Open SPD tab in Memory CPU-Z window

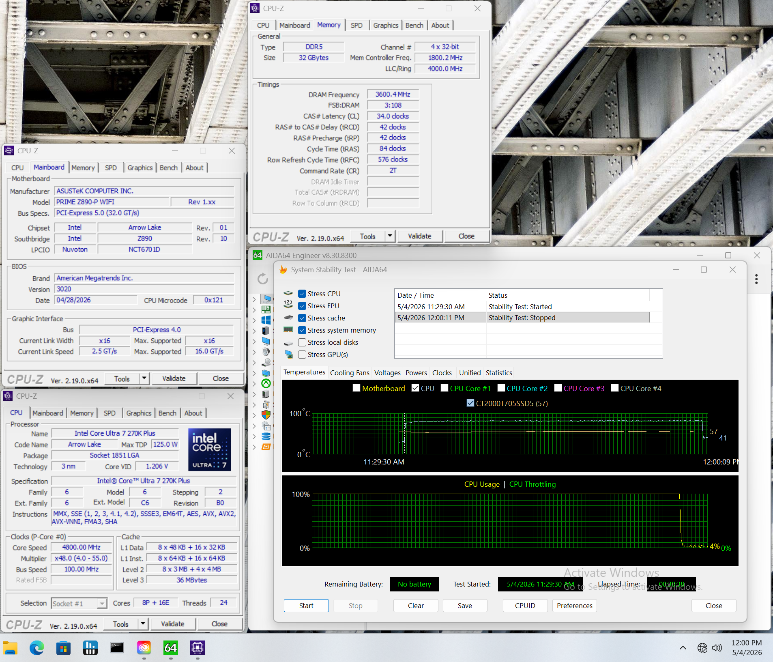(x=356, y=25)
